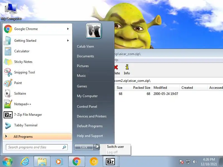Click the volume speaker tray icon

[x=195, y=162]
